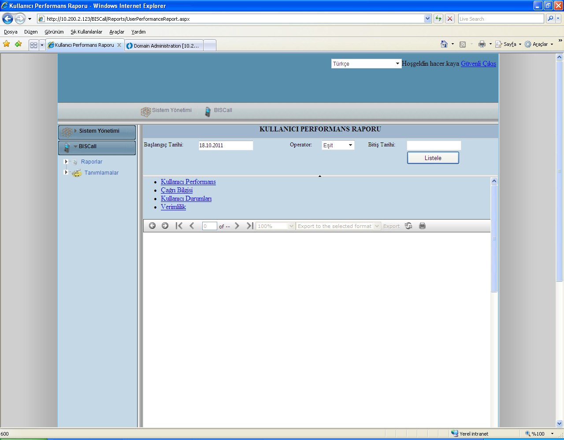564x440 pixels.
Task: Click the Güvenli Çıkış link
Action: (x=479, y=63)
